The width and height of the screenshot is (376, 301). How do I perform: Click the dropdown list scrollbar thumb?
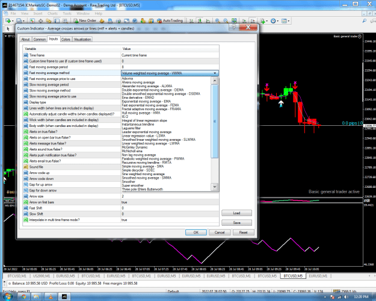pos(215,122)
